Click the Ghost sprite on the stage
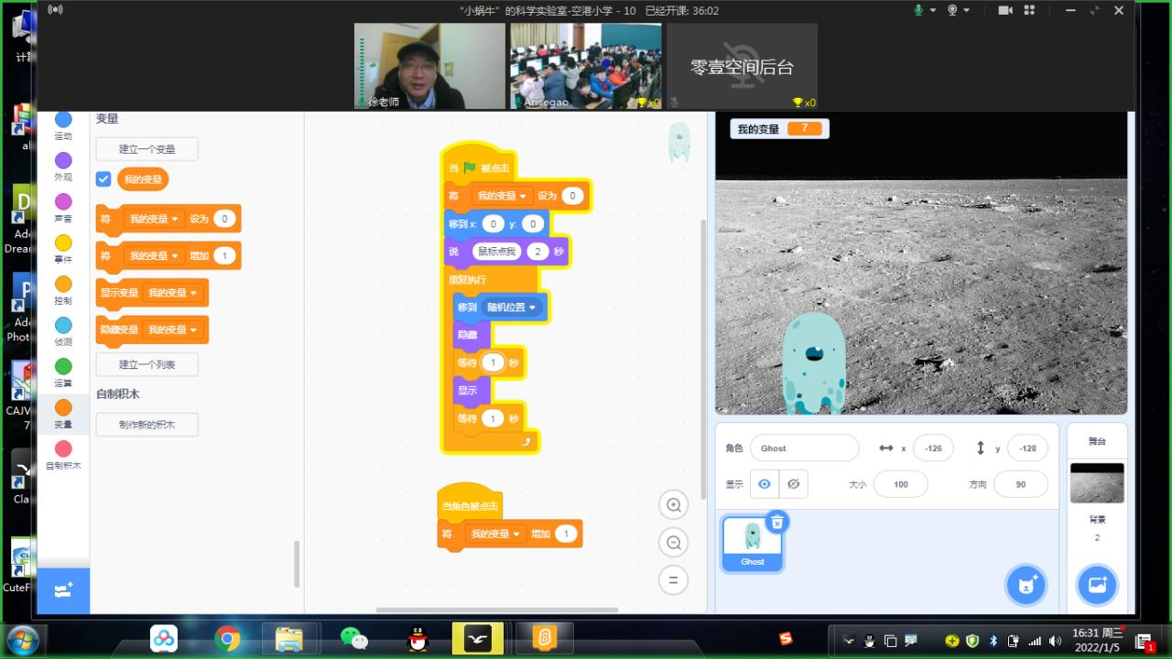1172x659 pixels. pos(813,363)
